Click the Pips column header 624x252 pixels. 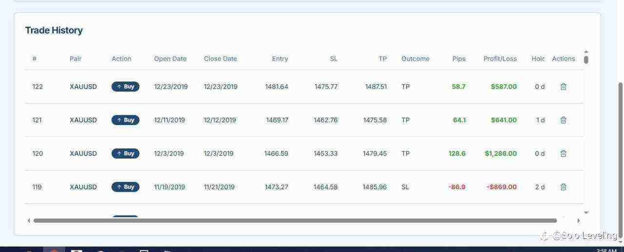click(x=459, y=59)
